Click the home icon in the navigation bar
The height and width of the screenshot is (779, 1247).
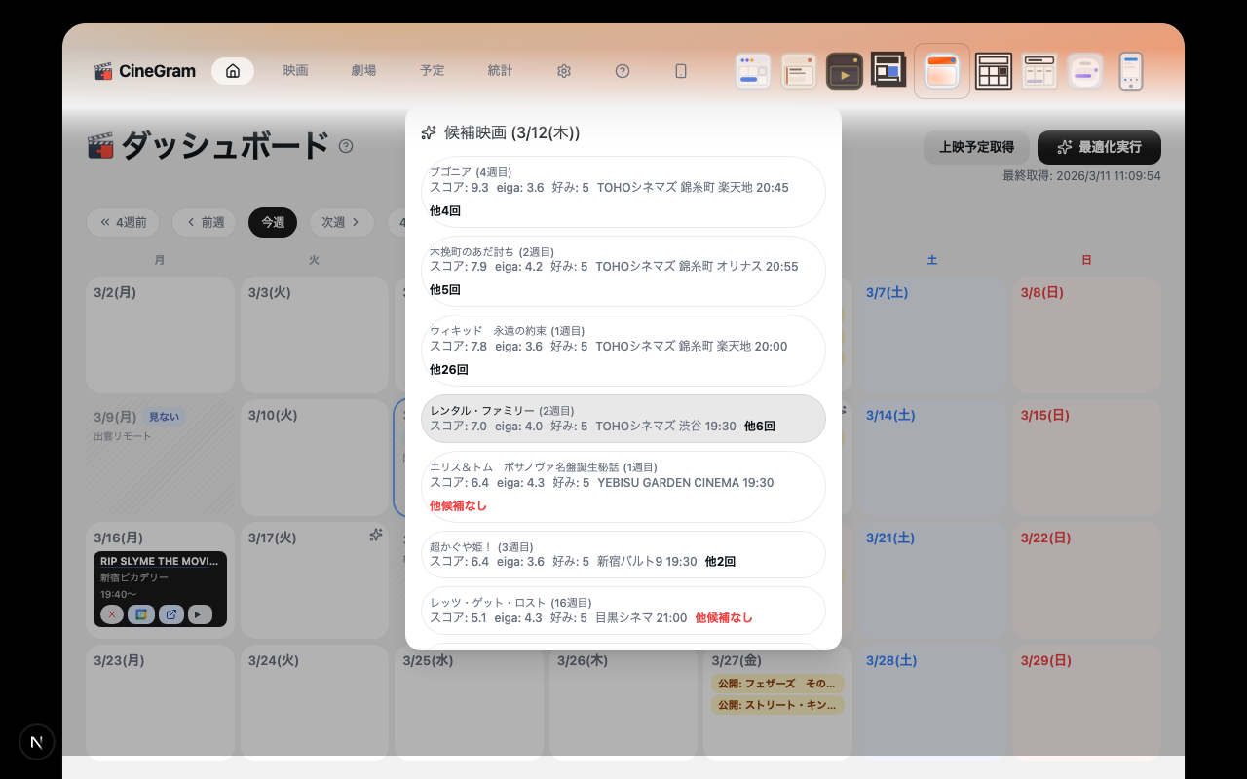point(233,71)
